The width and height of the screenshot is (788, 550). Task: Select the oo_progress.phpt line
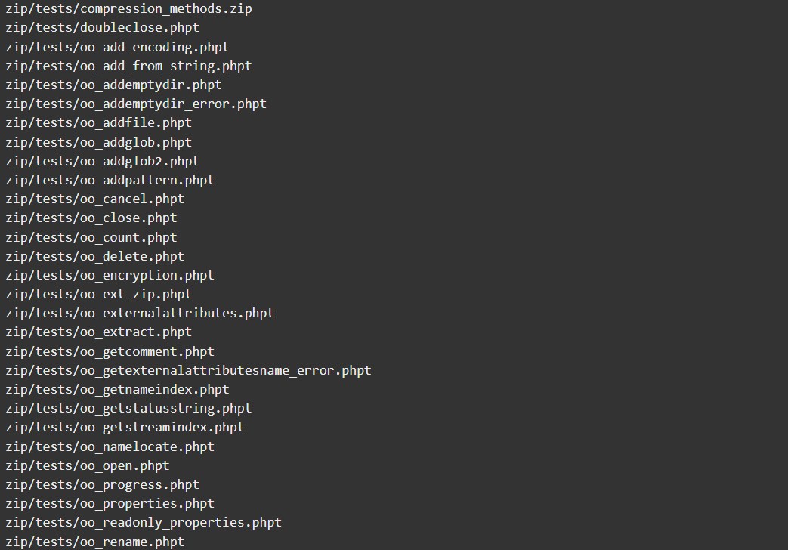tap(103, 484)
